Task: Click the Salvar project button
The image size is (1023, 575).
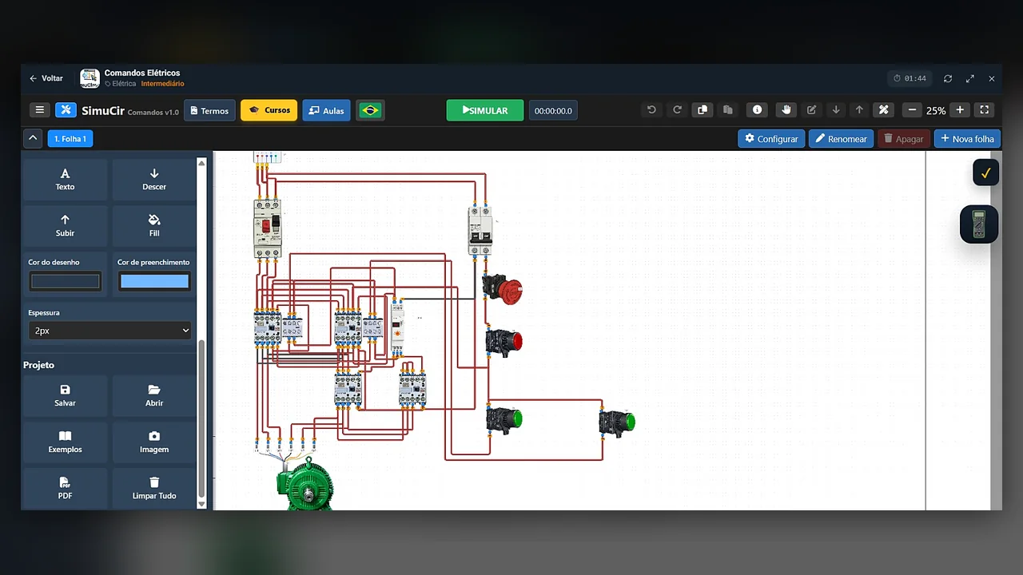Action: click(x=66, y=396)
